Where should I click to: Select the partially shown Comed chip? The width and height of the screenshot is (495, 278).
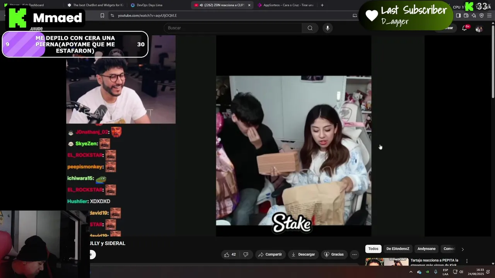(449, 249)
